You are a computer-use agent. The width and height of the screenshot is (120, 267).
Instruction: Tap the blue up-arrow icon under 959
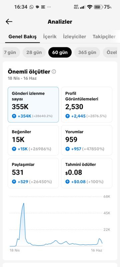pos(67,149)
